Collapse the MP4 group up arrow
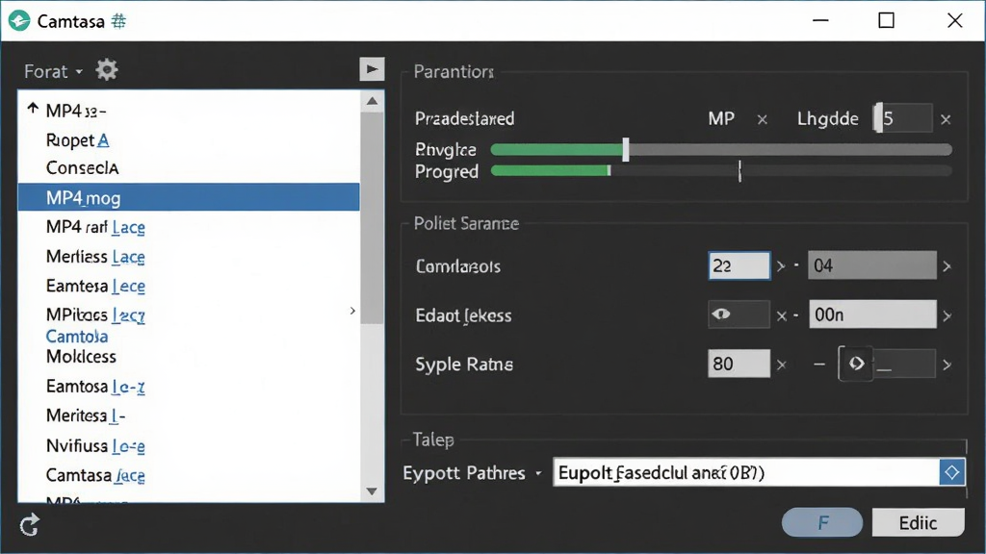The height and width of the screenshot is (554, 986). [33, 108]
